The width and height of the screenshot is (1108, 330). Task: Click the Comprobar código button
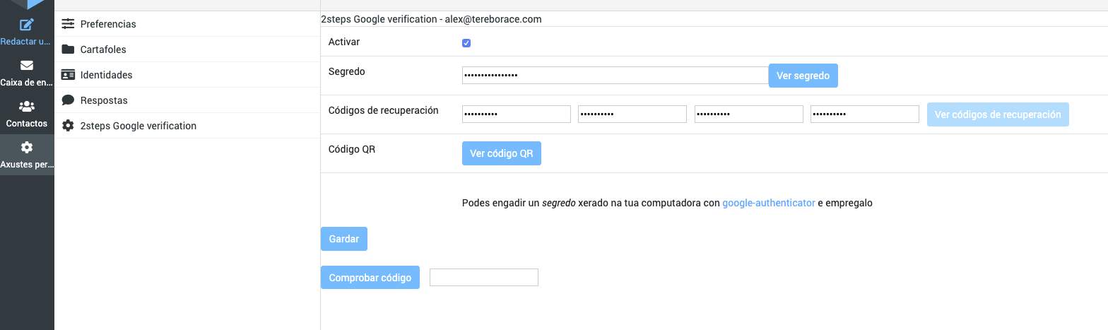coord(370,278)
